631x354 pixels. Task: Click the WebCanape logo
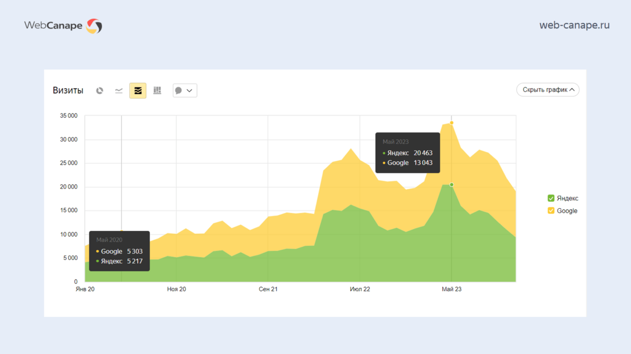pyautogui.click(x=63, y=26)
